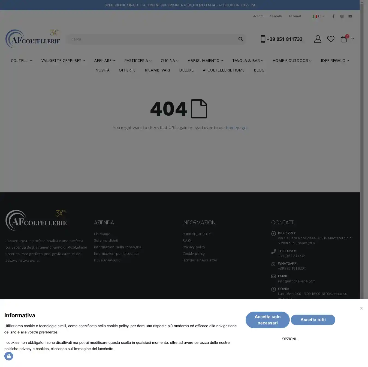This screenshot has height=367, width=368.
Task: Visit the Instagram profile icon
Action: [342, 16]
